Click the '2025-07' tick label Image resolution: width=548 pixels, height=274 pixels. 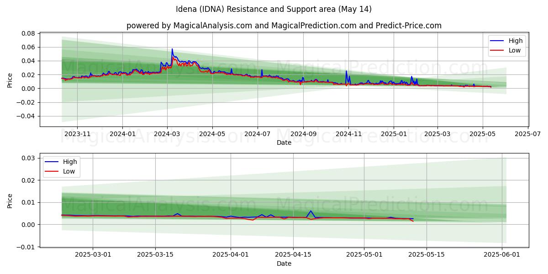pyautogui.click(x=528, y=134)
